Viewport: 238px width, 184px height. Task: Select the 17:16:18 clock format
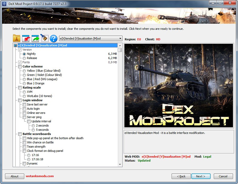(x=29, y=159)
